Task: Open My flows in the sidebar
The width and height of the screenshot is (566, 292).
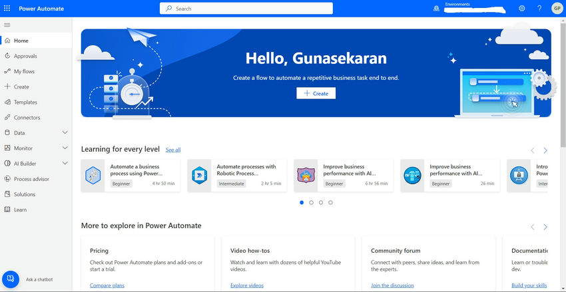Action: tap(36, 71)
